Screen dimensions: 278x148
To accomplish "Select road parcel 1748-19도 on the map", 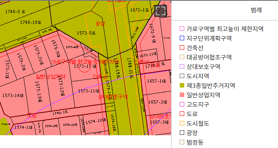I will 117,68.
